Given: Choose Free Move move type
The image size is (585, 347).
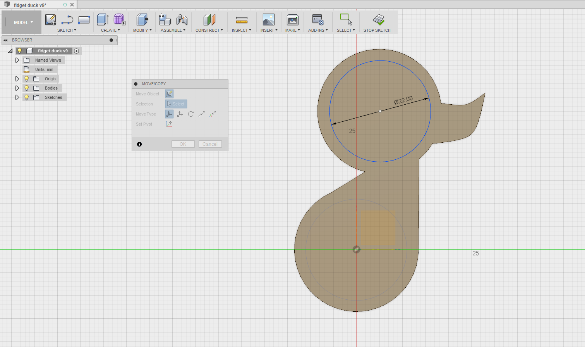Looking at the screenshot, I should coord(169,114).
